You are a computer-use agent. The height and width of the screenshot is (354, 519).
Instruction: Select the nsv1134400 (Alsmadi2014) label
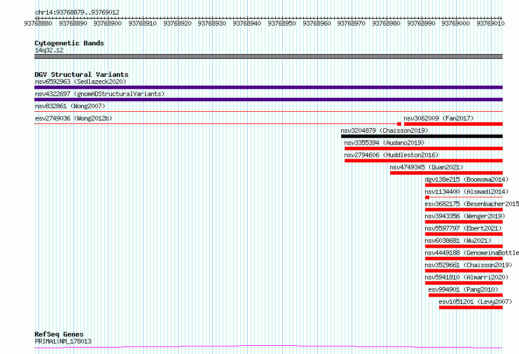click(467, 192)
